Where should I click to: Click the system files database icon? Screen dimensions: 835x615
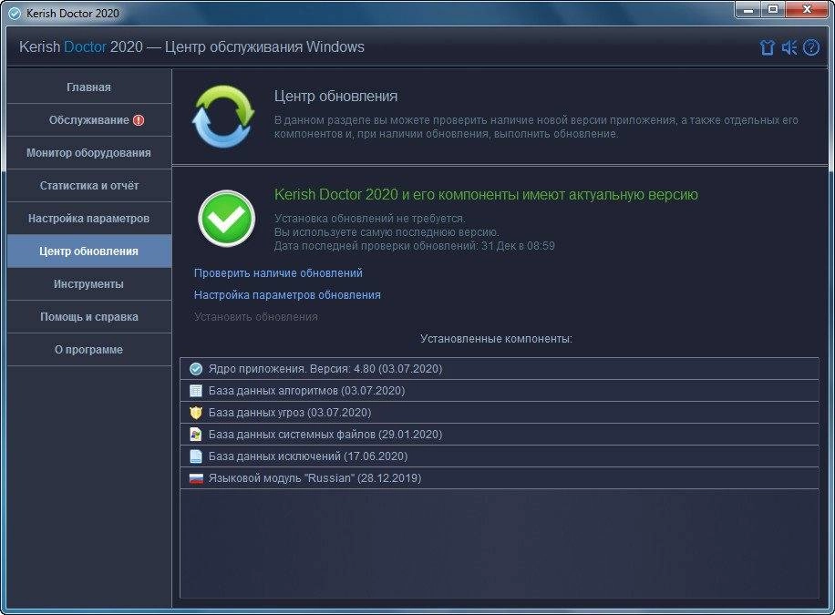point(196,435)
